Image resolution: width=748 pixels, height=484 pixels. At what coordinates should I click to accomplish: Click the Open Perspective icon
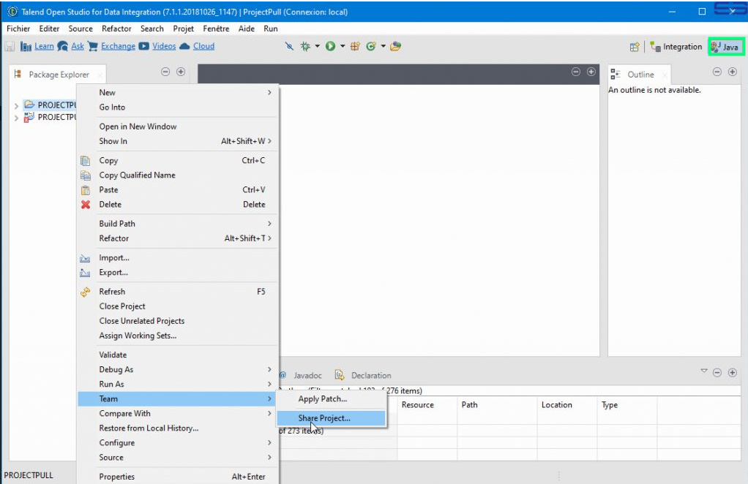point(635,47)
